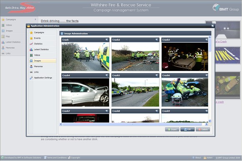Screen dimensions: 242x161
Task: Click the Application Administration lock icon
Action: [x=29, y=26]
